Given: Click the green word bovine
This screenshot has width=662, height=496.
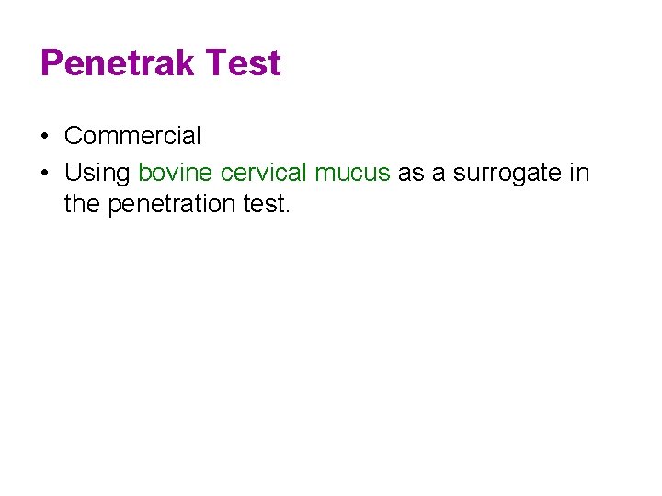Looking at the screenshot, I should (x=176, y=173).
